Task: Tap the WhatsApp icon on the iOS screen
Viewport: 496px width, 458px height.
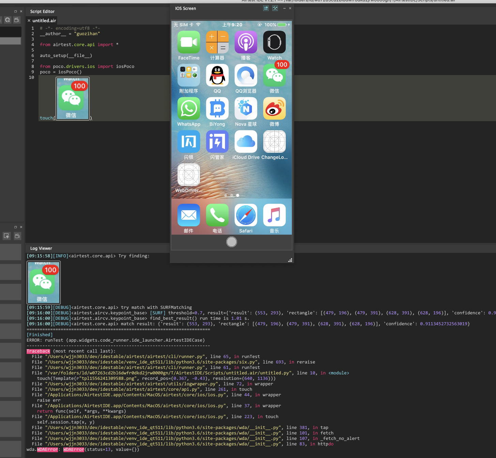Action: pos(189,109)
